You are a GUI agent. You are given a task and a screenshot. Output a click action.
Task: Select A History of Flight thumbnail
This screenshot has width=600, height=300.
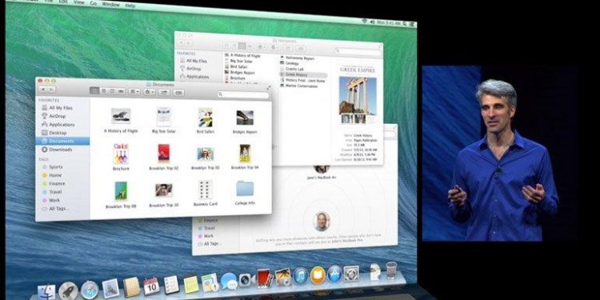(x=121, y=115)
